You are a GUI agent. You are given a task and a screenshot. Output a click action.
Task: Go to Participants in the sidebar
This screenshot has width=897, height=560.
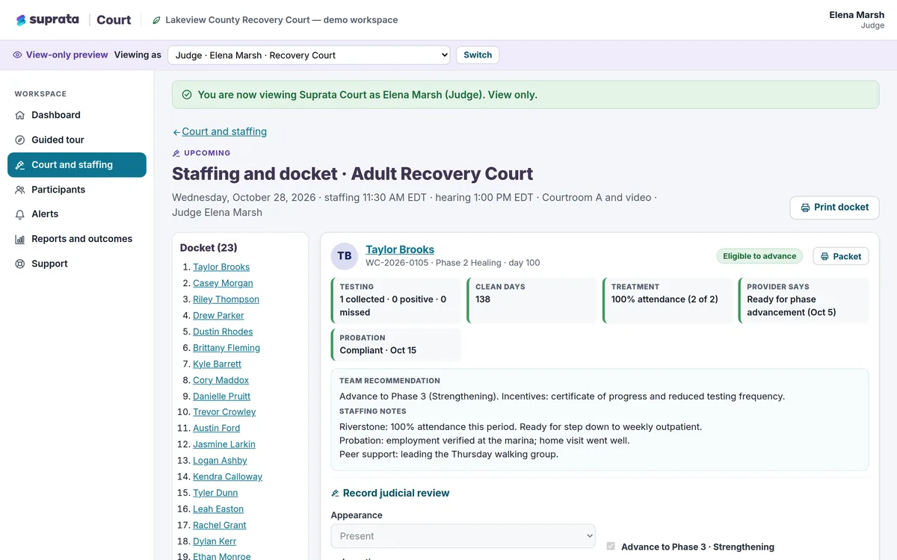pos(77,190)
